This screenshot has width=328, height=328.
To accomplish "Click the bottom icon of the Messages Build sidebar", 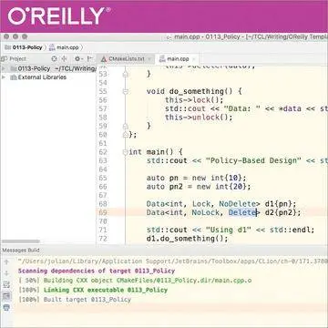I will pos(6,307).
